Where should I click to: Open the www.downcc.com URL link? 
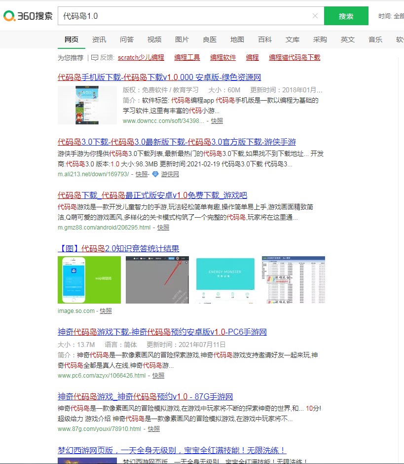tap(163, 121)
